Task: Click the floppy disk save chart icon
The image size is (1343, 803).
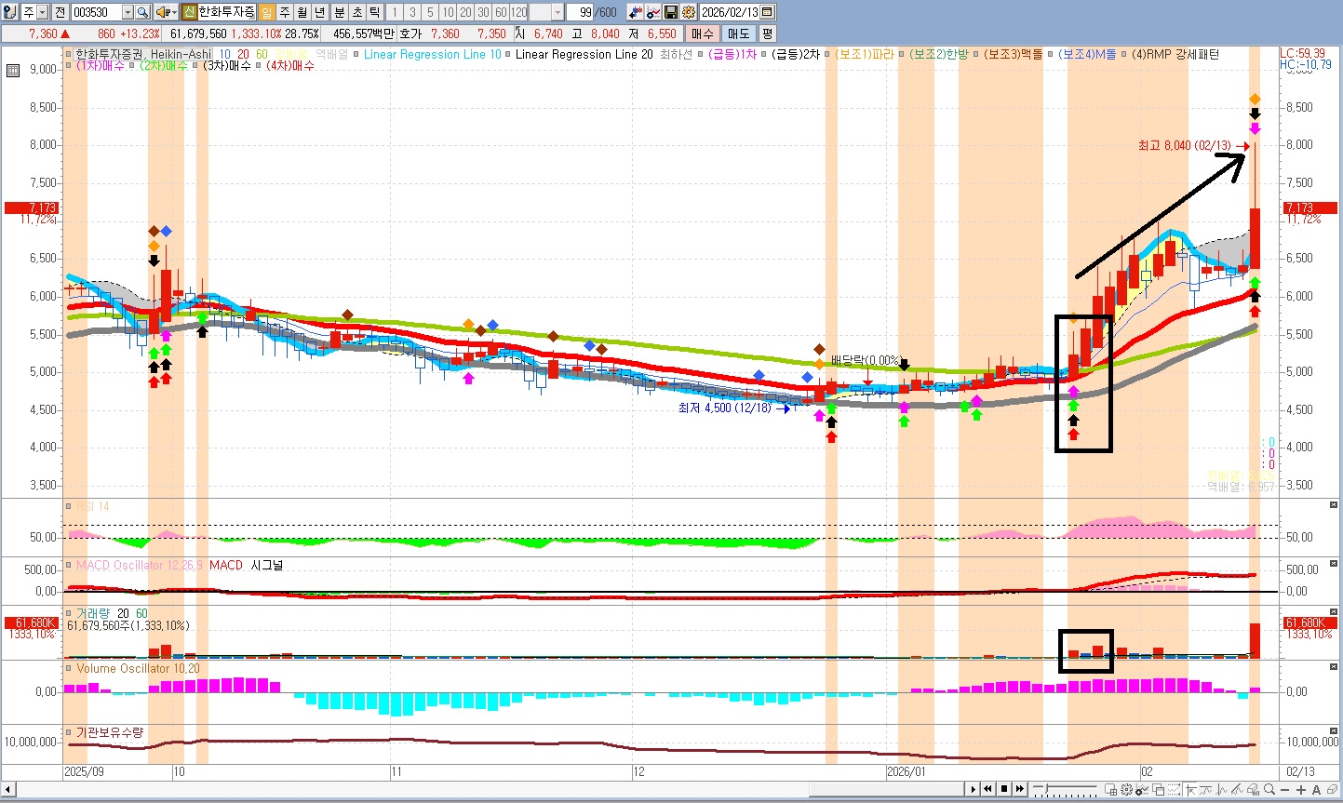Action: coord(671,12)
